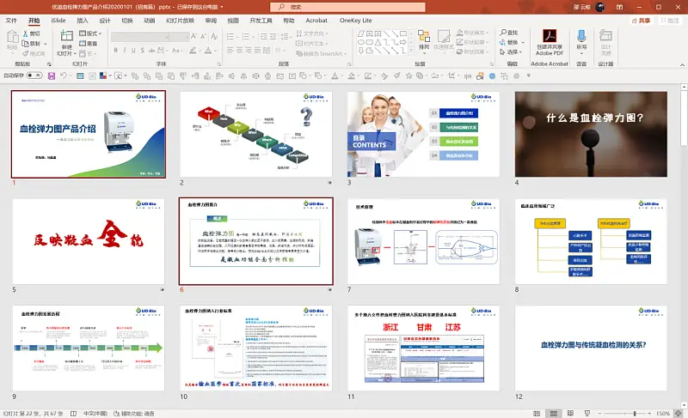Click the zoom slider in the status bar
688x418 pixels.
pyautogui.click(x=624, y=413)
